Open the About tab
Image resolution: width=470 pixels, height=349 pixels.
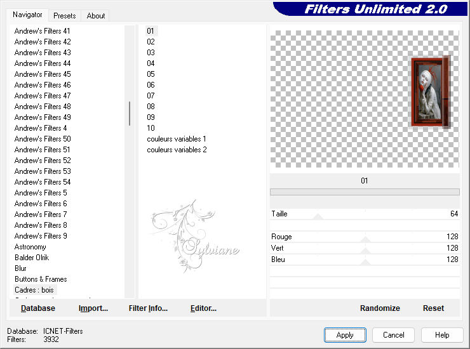click(x=96, y=16)
